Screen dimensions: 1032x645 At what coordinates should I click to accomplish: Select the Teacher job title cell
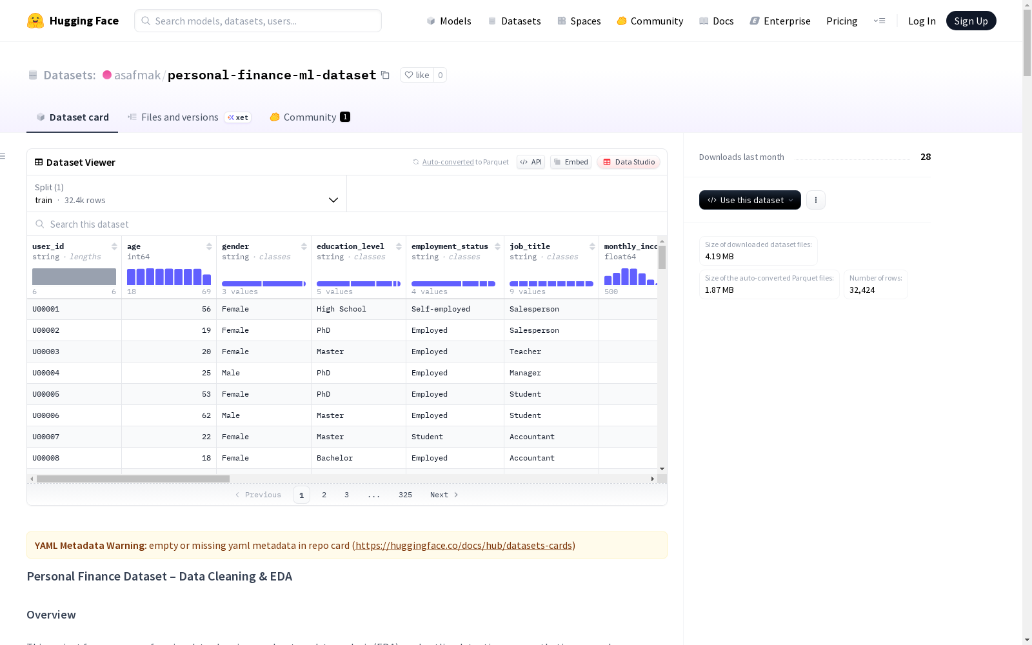(551, 352)
